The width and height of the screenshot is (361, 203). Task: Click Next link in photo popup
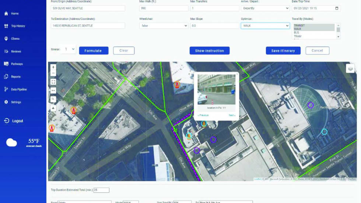pyautogui.click(x=232, y=115)
